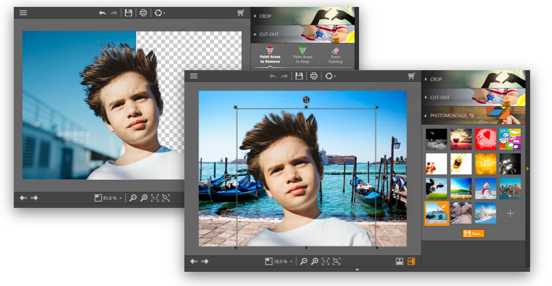Select the white background with orange cartoon animal

[x=436, y=164]
